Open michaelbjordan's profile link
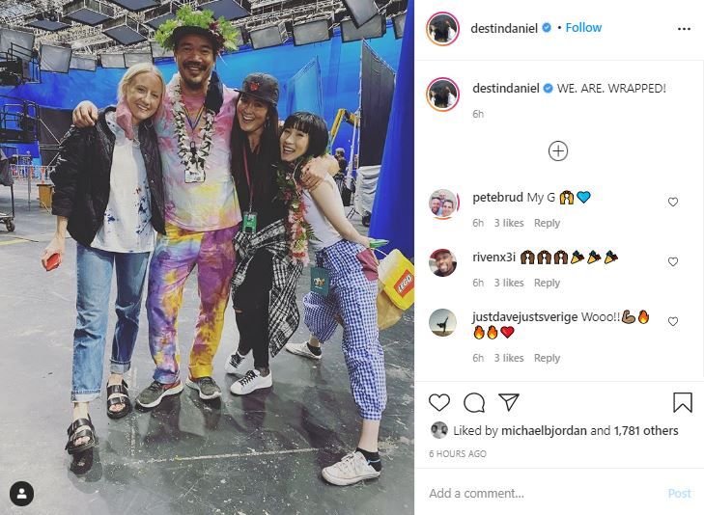 [544, 431]
